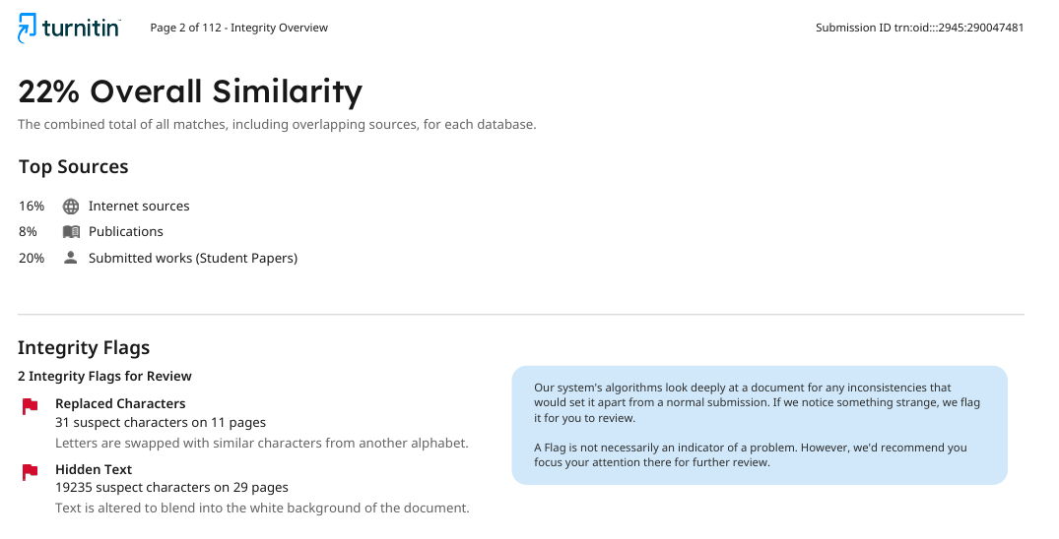
Task: Select the Internet sources label
Action: click(139, 207)
